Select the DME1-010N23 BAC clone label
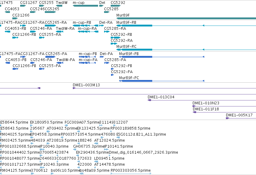 coord(206,103)
